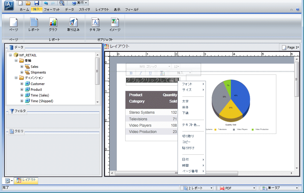This screenshot has width=304, height=193.
Task: Click the Undo arrow icon
Action: click(x=46, y=3)
